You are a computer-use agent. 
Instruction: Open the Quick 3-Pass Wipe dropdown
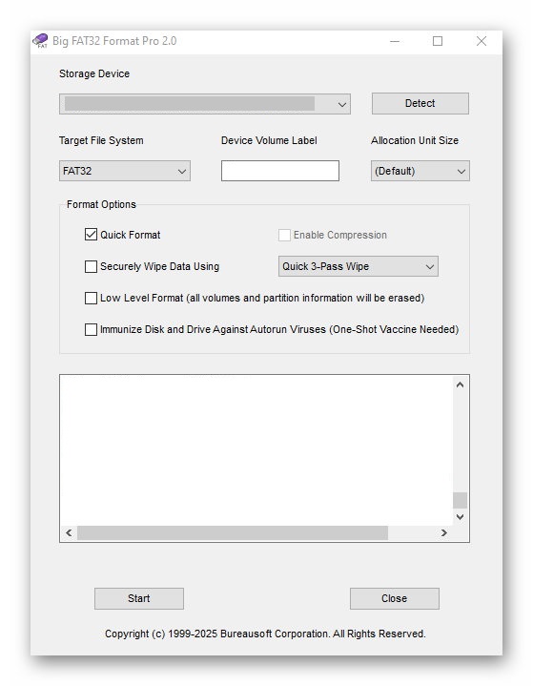pos(359,266)
